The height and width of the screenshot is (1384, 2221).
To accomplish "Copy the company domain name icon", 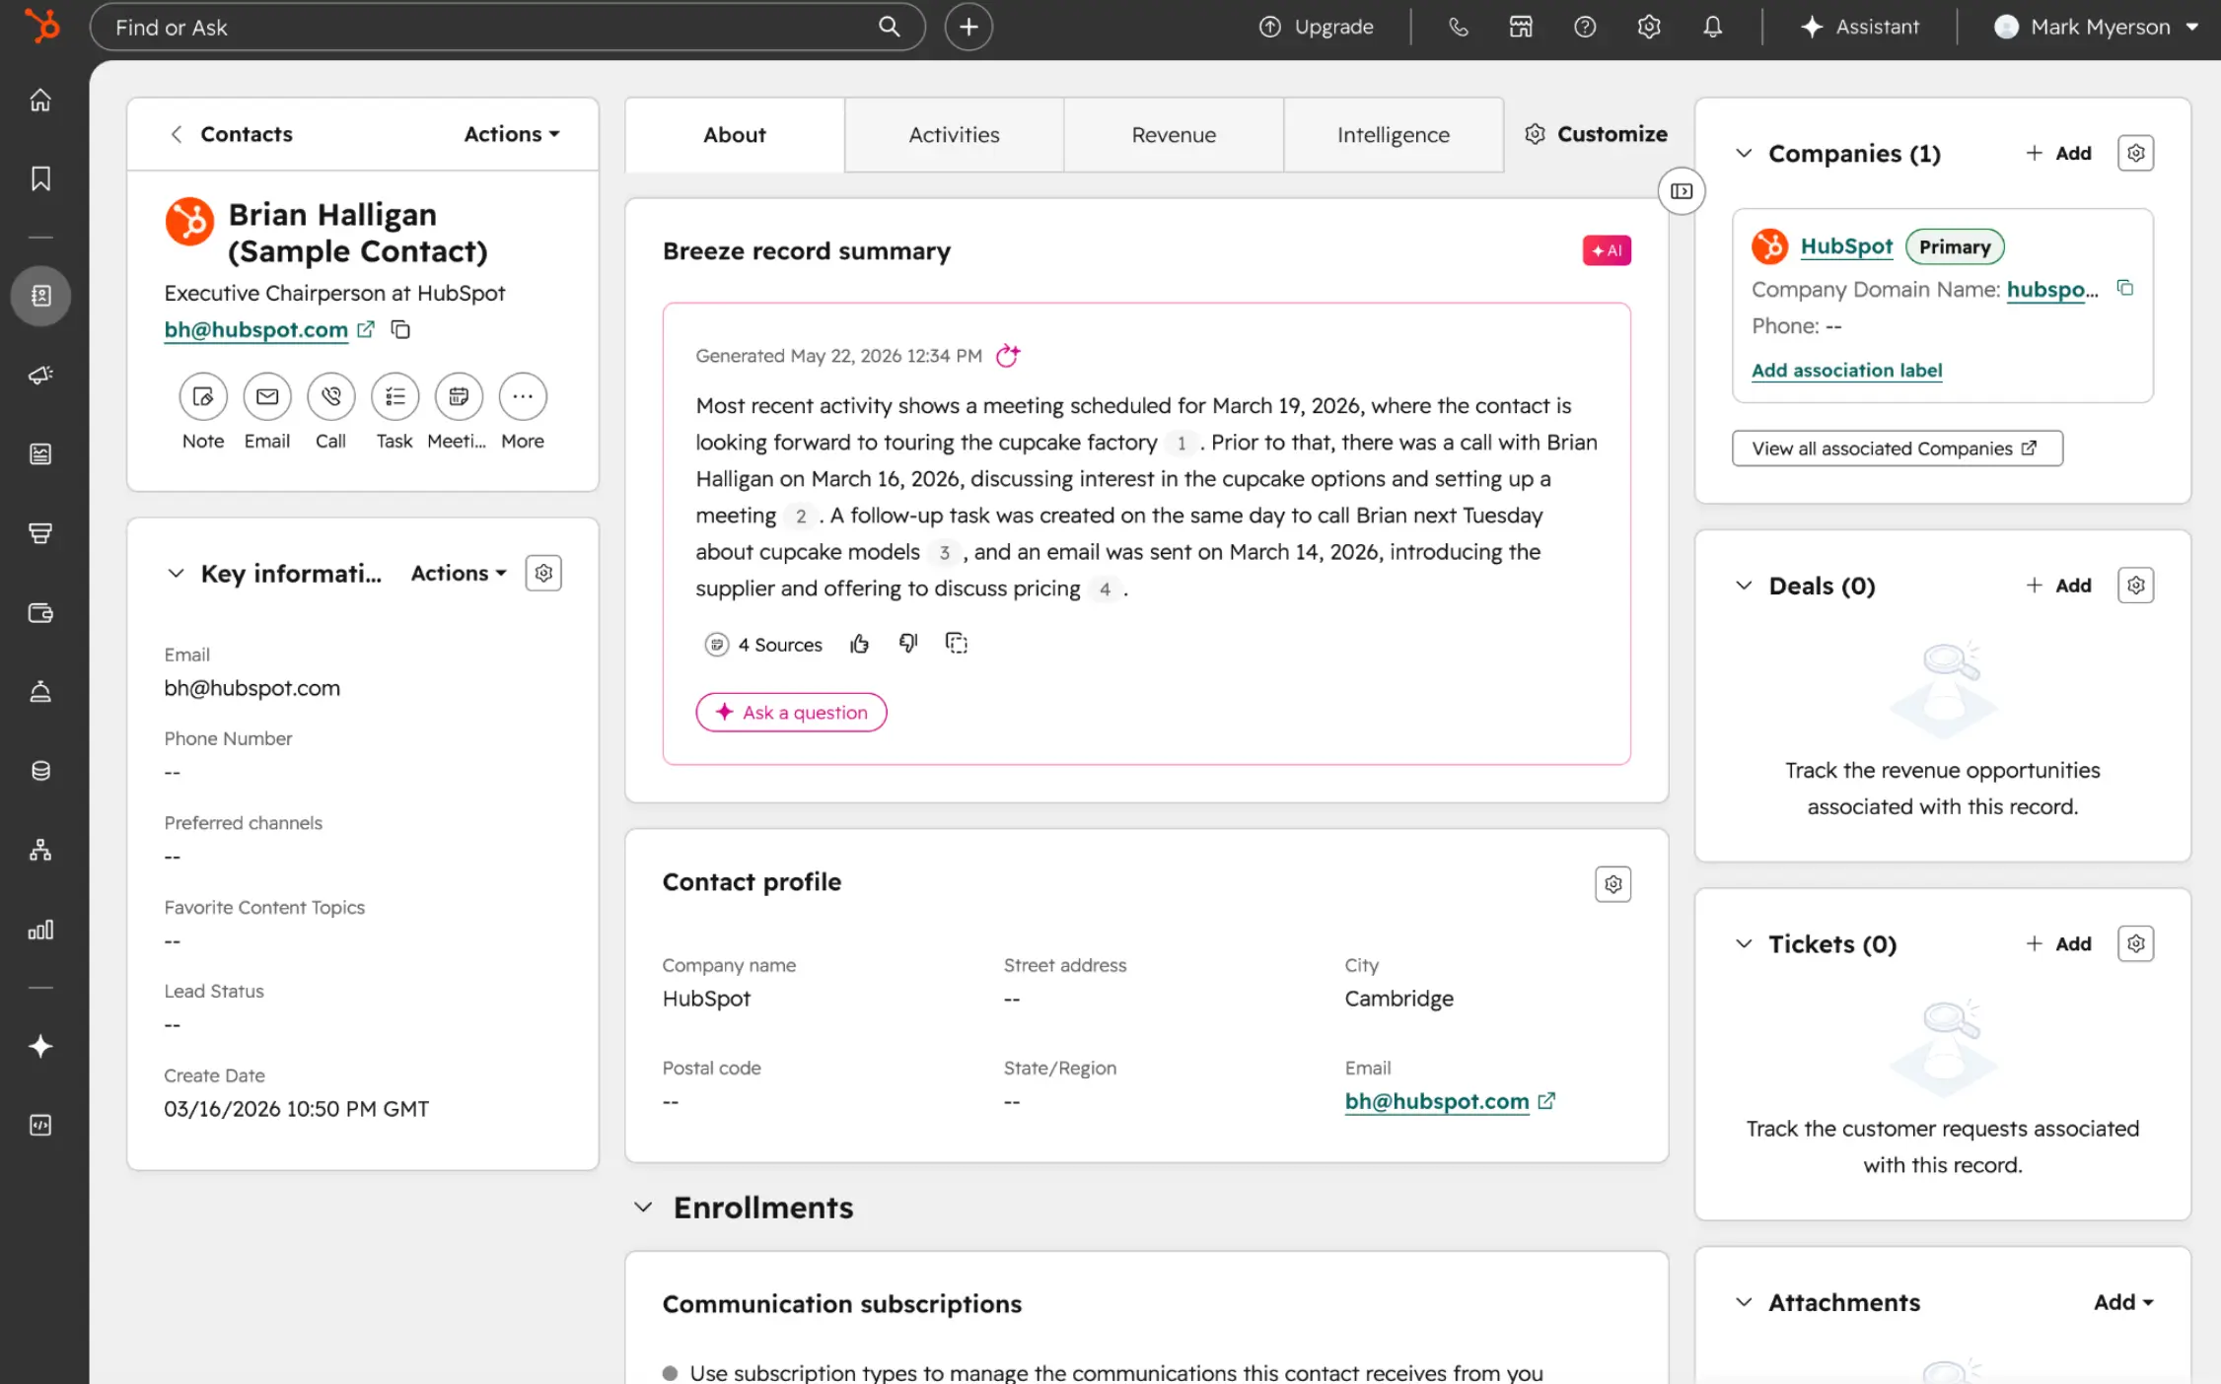I will coord(2125,288).
